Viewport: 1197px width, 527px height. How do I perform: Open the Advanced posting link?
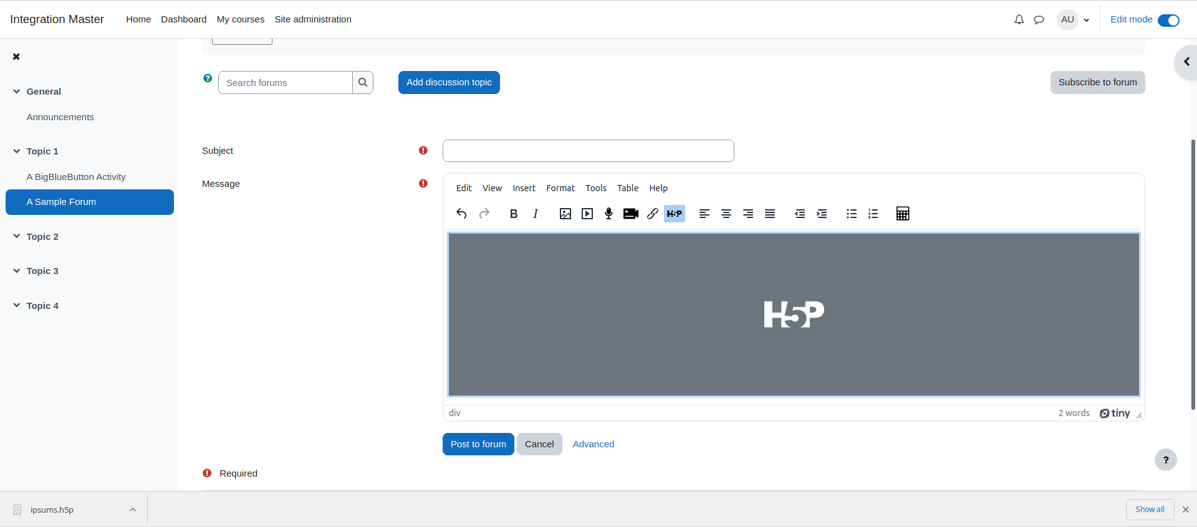click(x=594, y=444)
